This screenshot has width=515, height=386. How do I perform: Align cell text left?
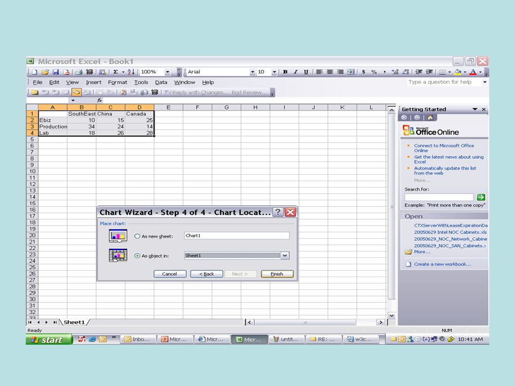click(x=319, y=72)
